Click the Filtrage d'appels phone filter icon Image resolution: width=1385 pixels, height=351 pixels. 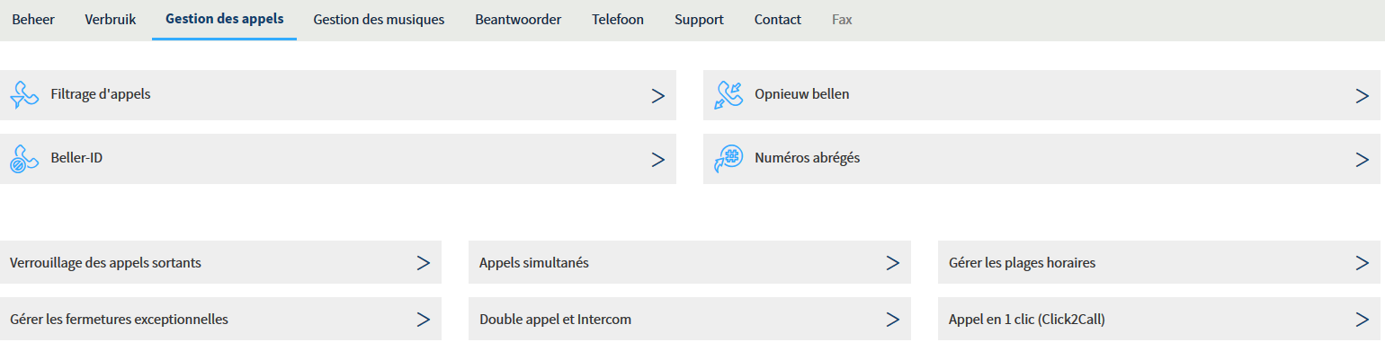(x=23, y=95)
